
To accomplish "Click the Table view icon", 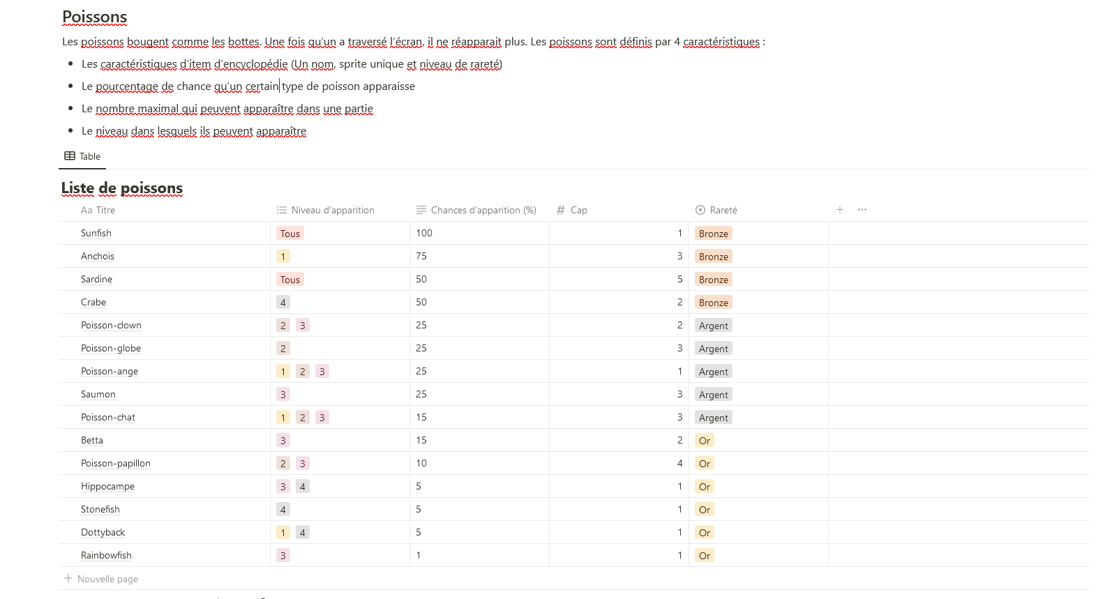I will click(70, 156).
